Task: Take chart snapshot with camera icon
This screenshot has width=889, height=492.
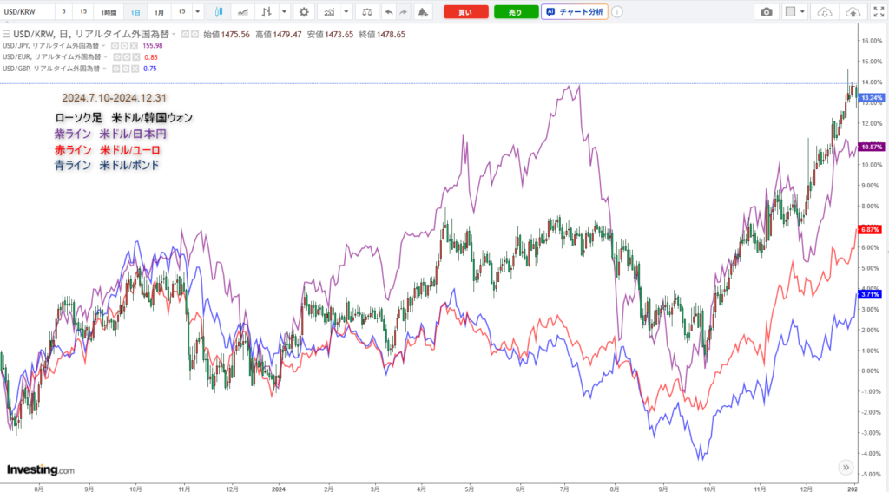Action: (766, 12)
